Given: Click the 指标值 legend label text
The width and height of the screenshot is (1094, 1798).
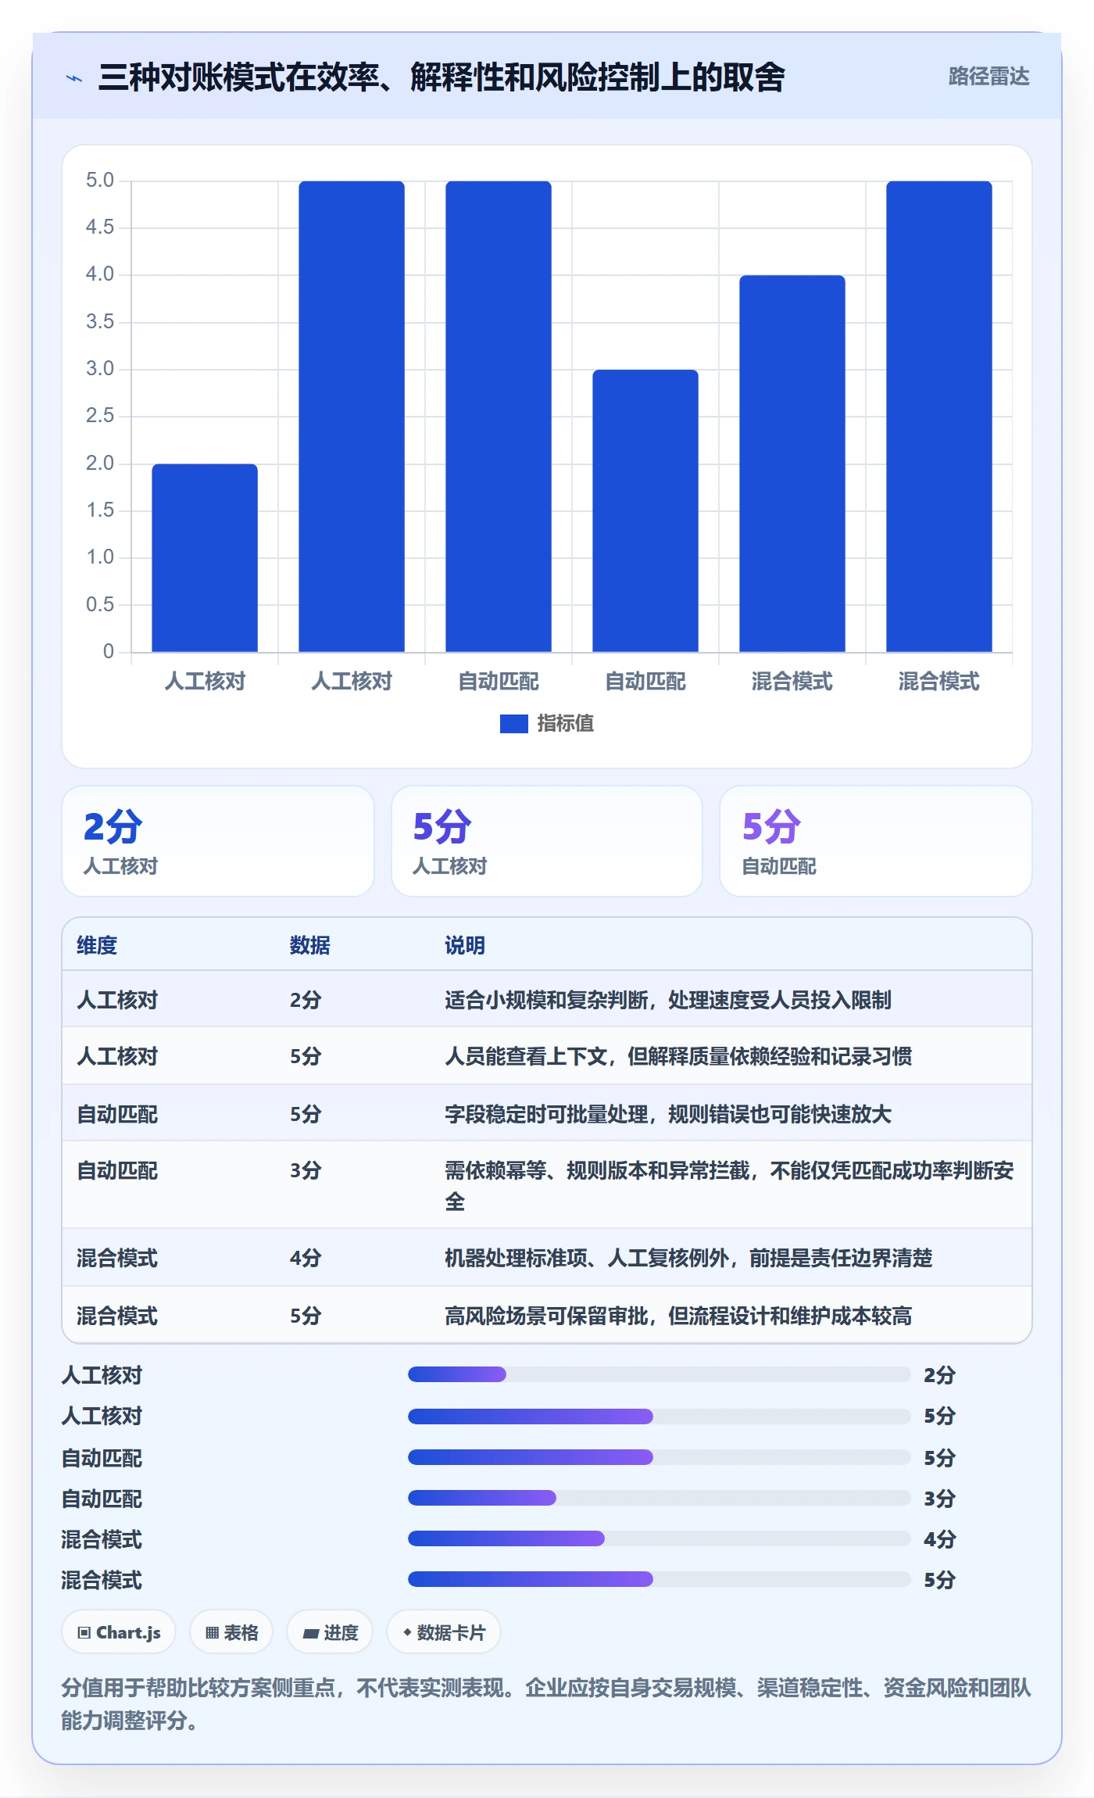Looking at the screenshot, I should coord(566,724).
